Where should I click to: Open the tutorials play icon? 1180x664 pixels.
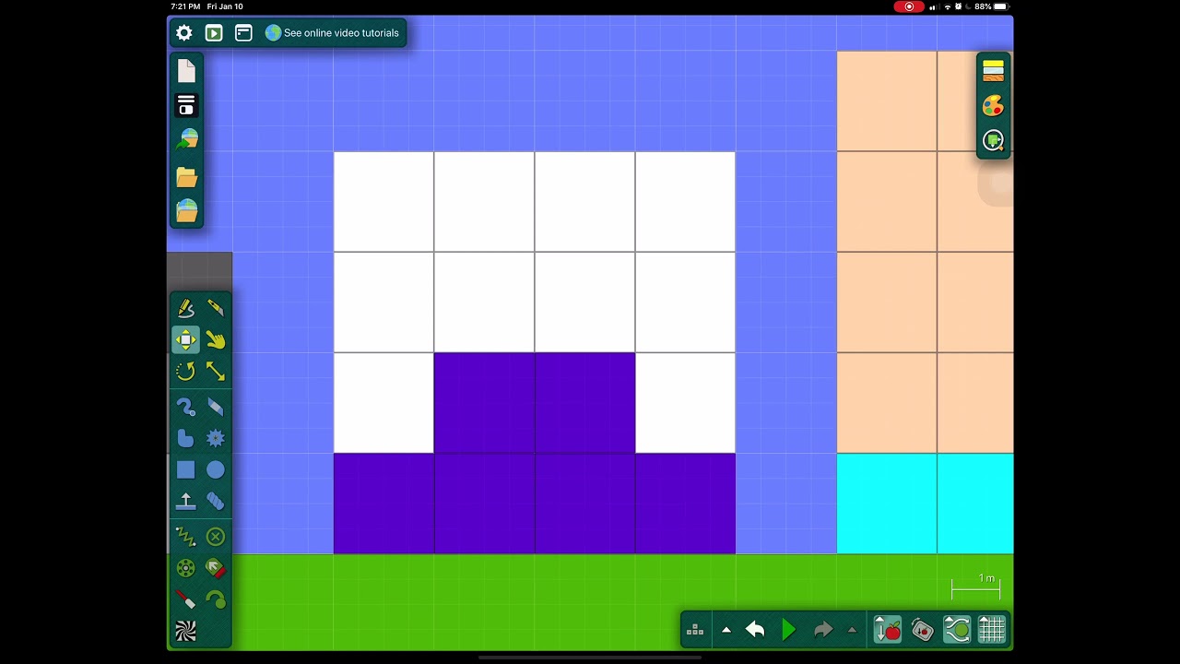pos(214,33)
